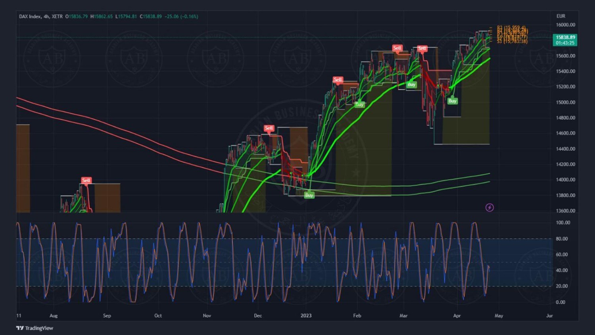This screenshot has width=595, height=335.
Task: Click the 16000.00 price axis label
Action: (566, 25)
